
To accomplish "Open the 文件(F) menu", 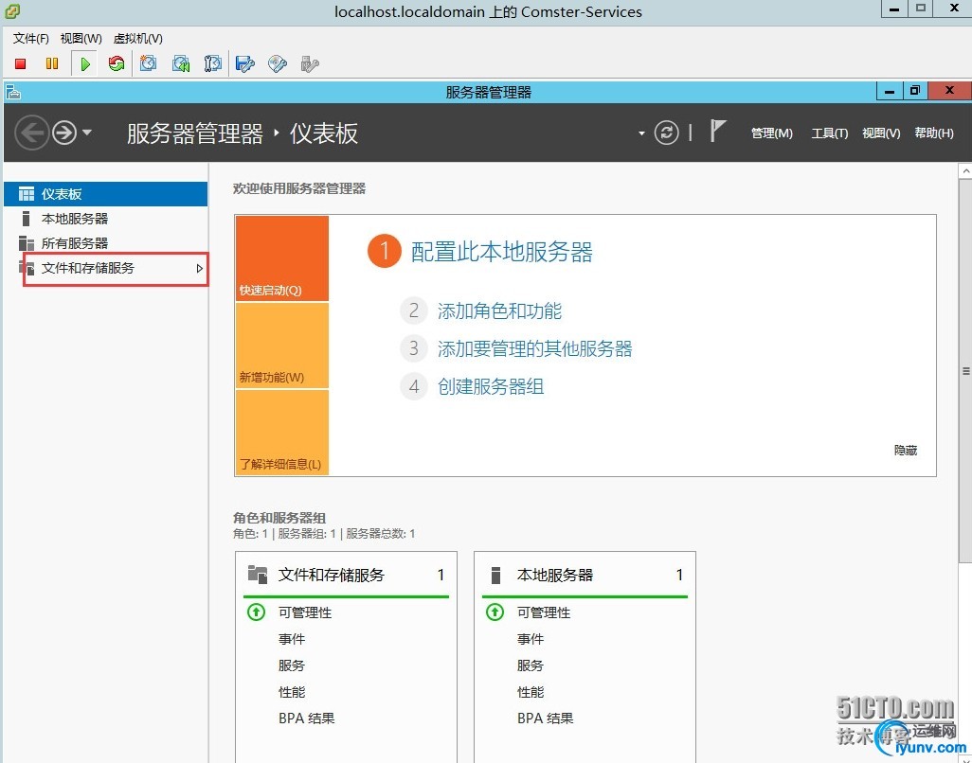I will pos(31,39).
